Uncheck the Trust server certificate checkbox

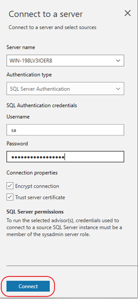coord(10,197)
